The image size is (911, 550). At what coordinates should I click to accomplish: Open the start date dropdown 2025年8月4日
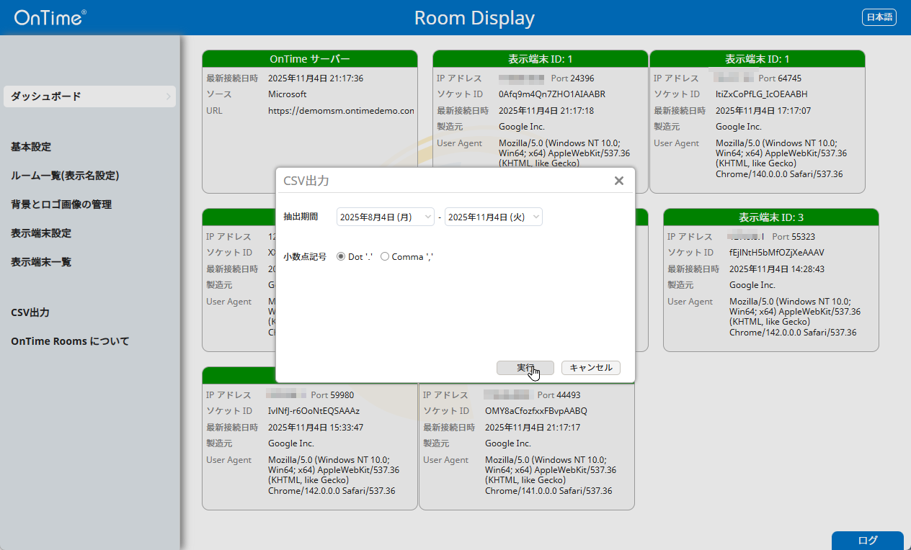[386, 217]
